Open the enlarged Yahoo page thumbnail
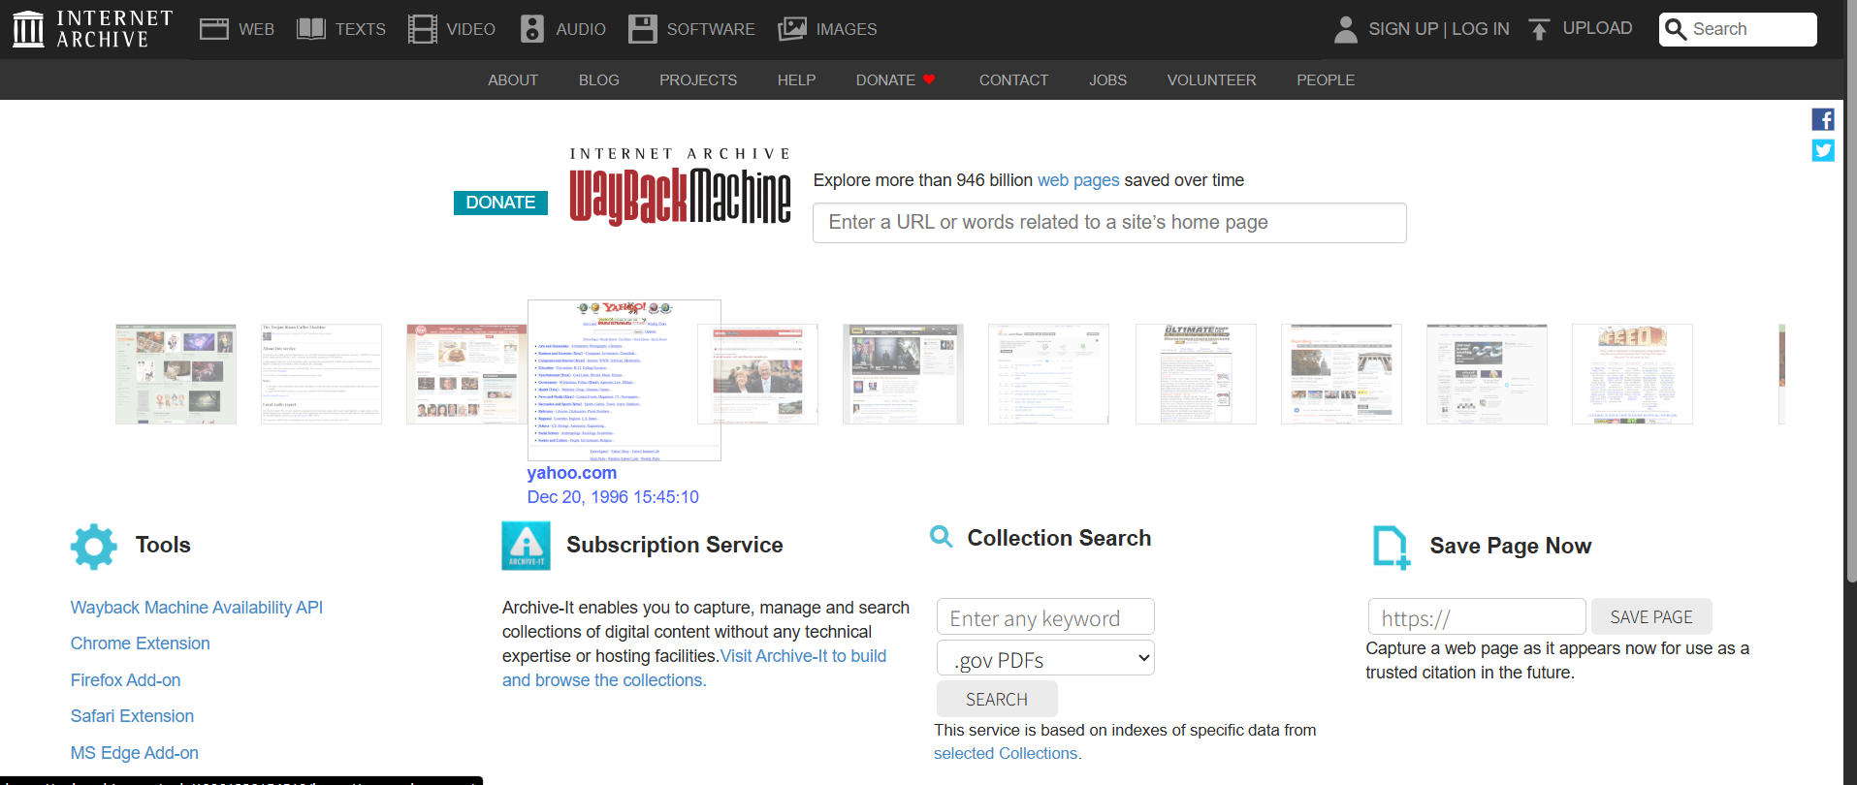This screenshot has height=785, width=1857. (624, 380)
